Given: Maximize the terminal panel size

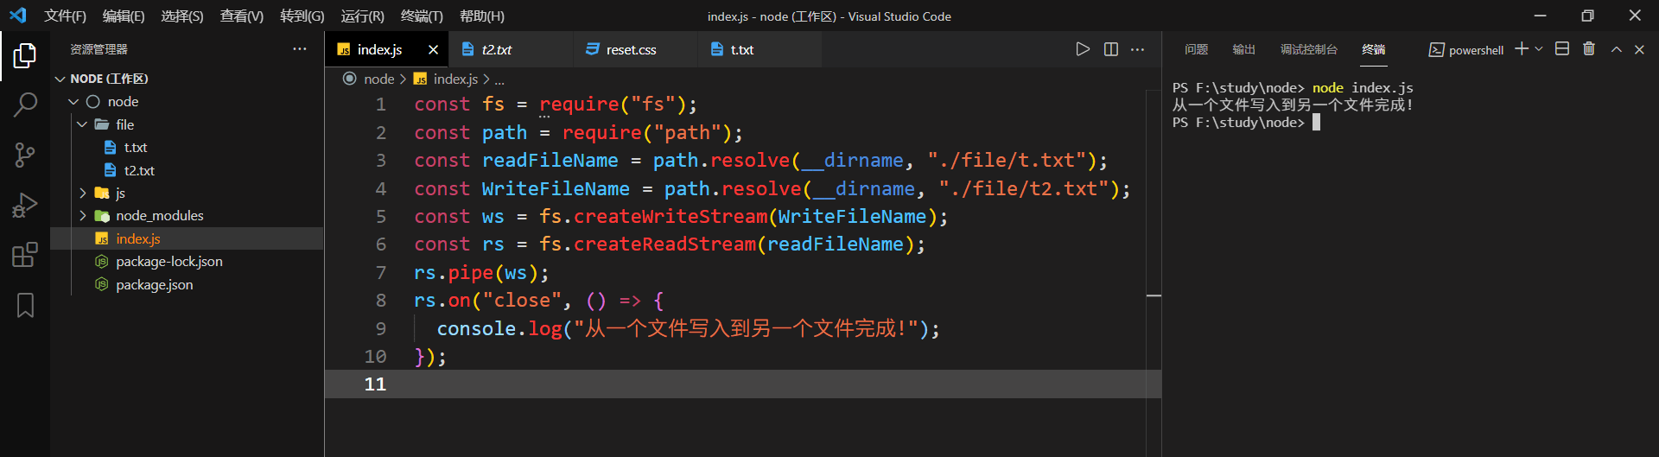Looking at the screenshot, I should click(x=1616, y=49).
